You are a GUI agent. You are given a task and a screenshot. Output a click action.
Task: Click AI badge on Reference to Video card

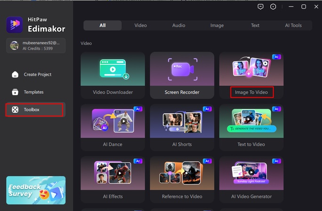[207, 161]
